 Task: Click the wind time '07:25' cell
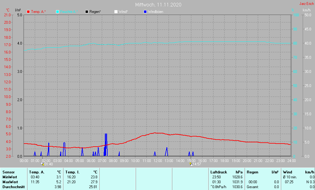[x=289, y=182]
